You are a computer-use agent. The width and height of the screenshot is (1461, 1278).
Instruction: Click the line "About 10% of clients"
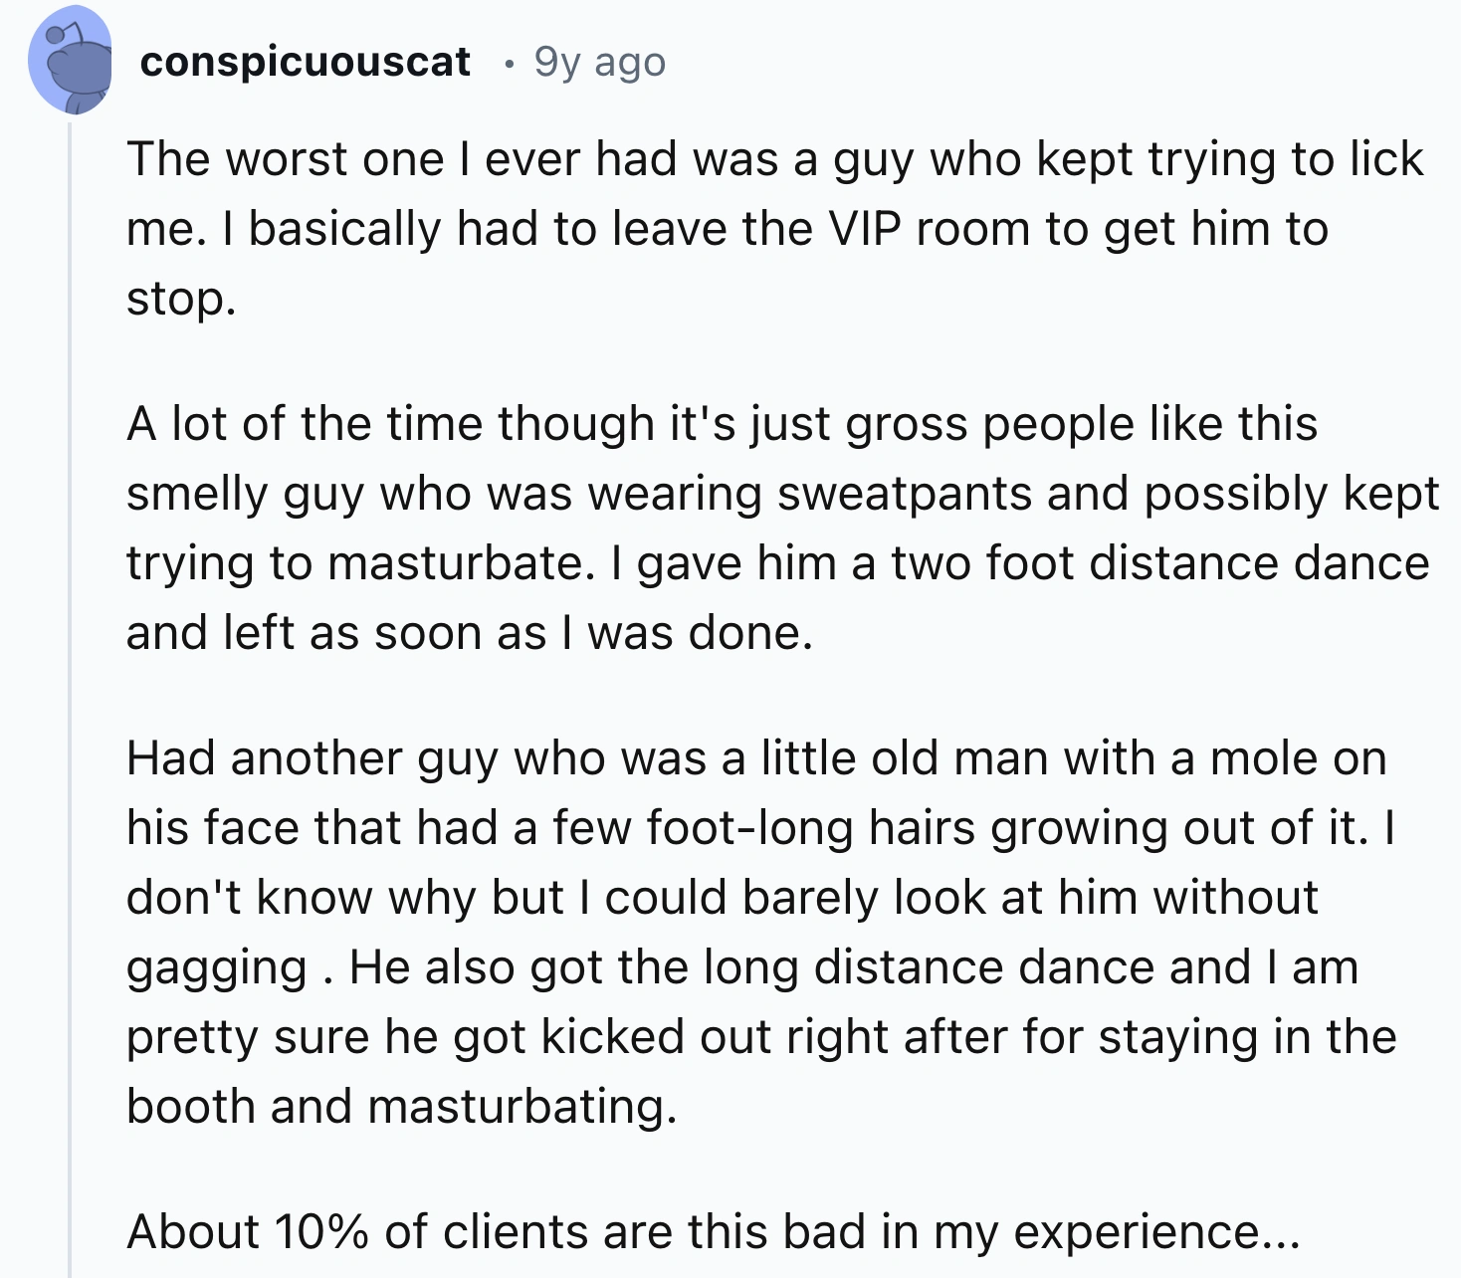tap(714, 1232)
